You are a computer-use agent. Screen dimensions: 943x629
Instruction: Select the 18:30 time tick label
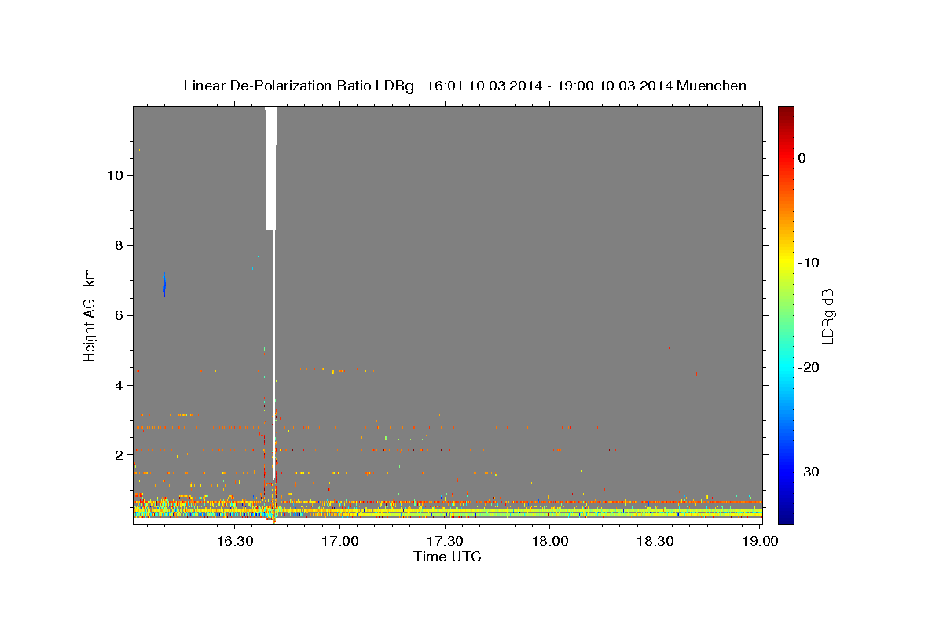click(x=655, y=541)
